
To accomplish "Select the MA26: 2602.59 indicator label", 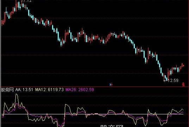I will pyautogui.click(x=80, y=90).
